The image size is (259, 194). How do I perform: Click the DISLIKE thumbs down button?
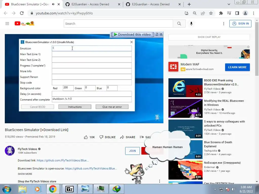click(107, 137)
